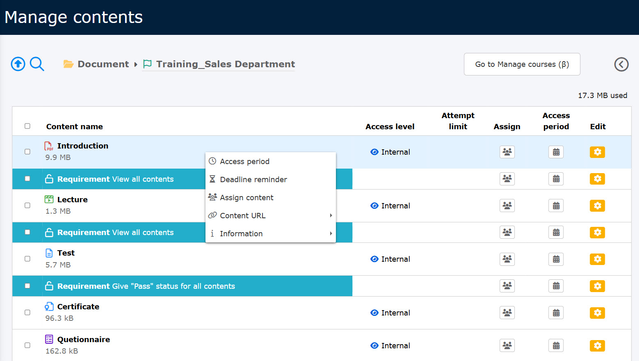639x361 pixels.
Task: Open calendar icon for Pass requirement row
Action: coord(556,286)
